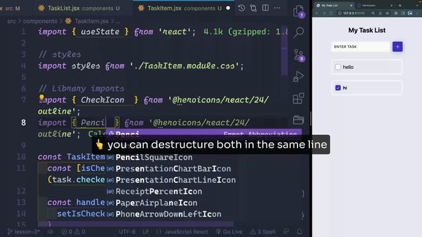
Task: Open More Actions ellipsis in editor toolbar
Action: tap(277, 8)
